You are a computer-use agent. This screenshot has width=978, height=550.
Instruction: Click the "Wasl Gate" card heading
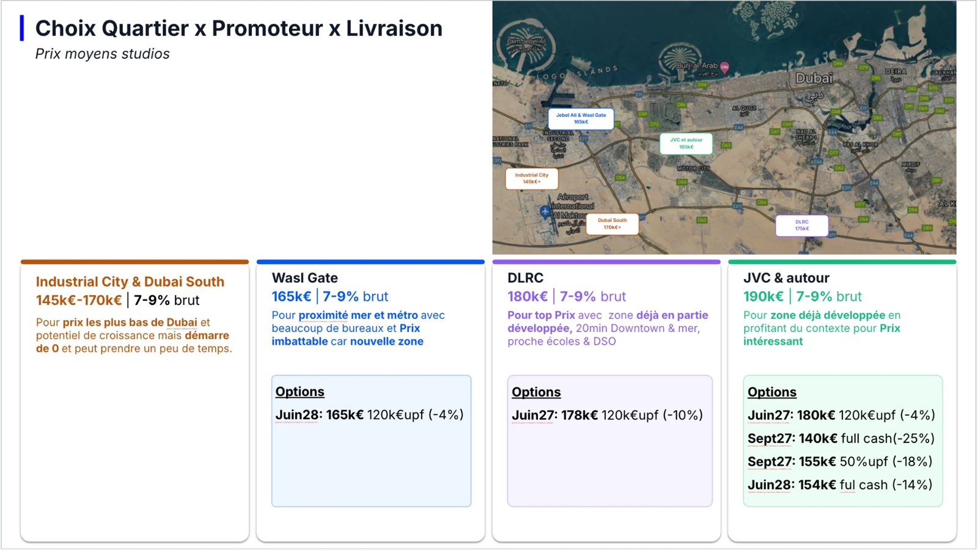[x=305, y=278]
